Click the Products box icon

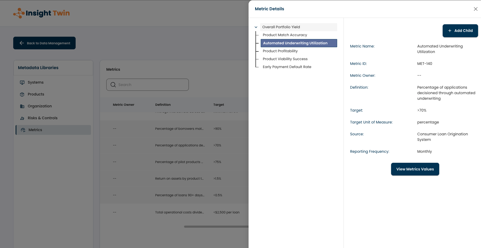click(22, 94)
